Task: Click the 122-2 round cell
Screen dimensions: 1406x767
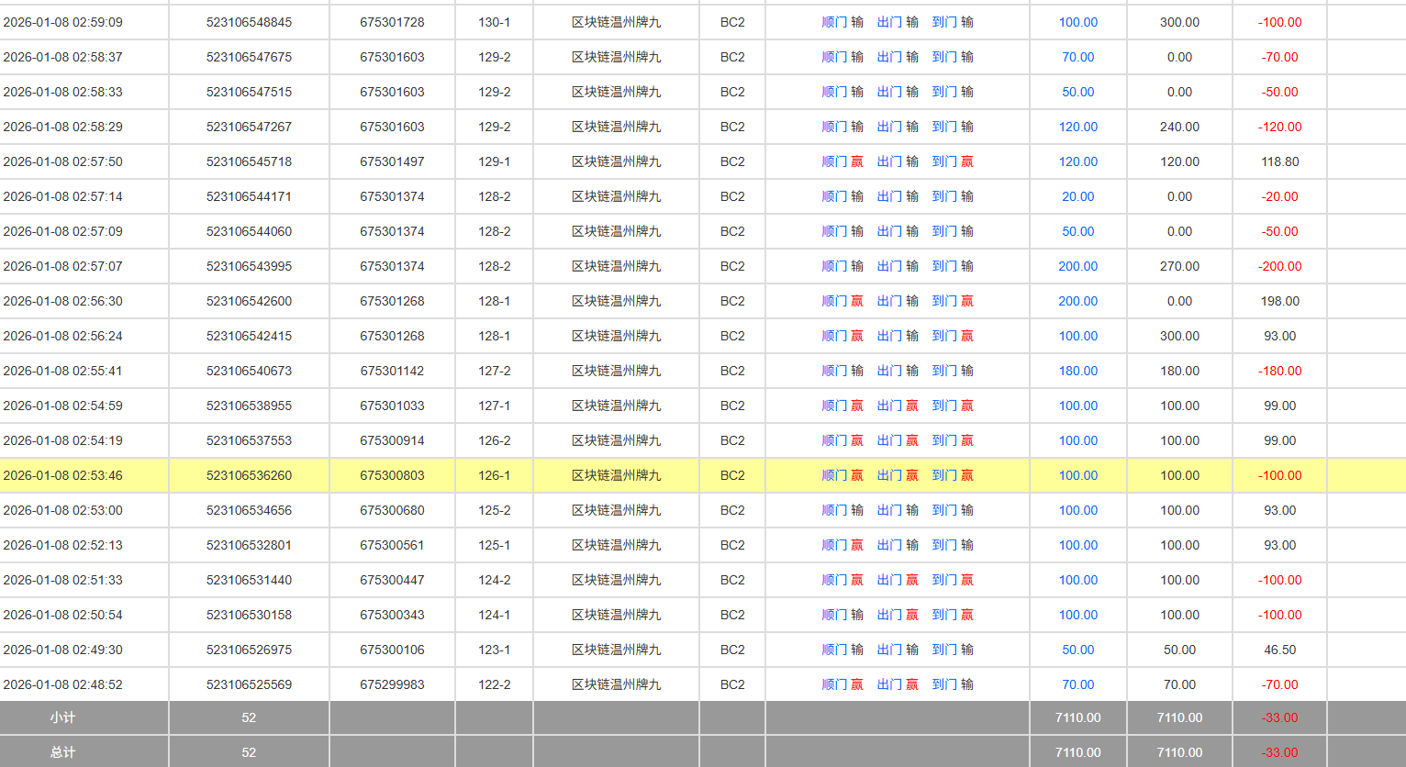Action: pos(494,684)
